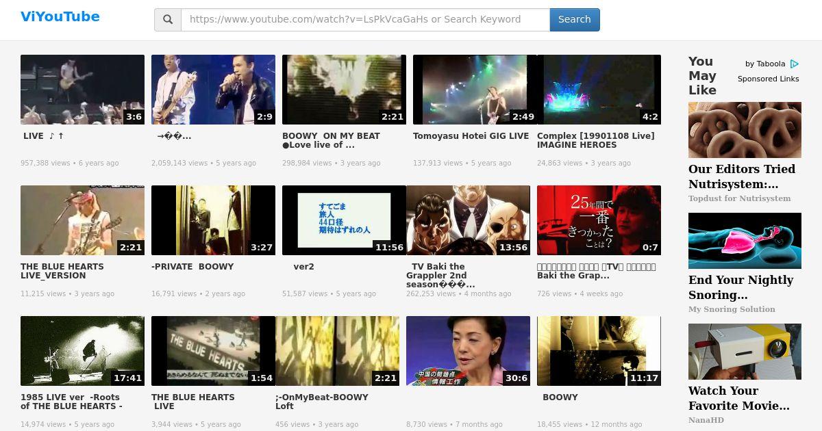The width and height of the screenshot is (822, 431).
Task: Click 'Complex [19901108 Live] IMAGINE HEROES' title
Action: (x=596, y=140)
